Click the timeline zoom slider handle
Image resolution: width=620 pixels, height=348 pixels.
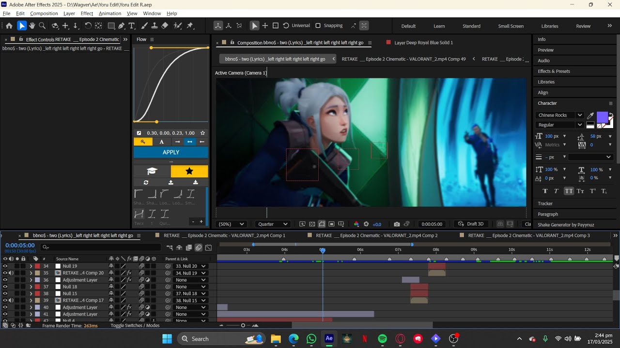point(243,326)
